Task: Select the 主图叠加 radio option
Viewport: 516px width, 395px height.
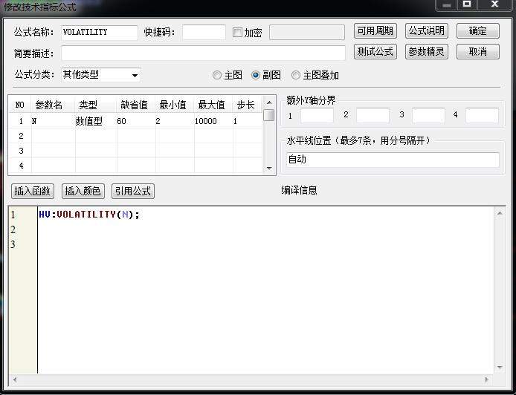Action: pyautogui.click(x=296, y=75)
